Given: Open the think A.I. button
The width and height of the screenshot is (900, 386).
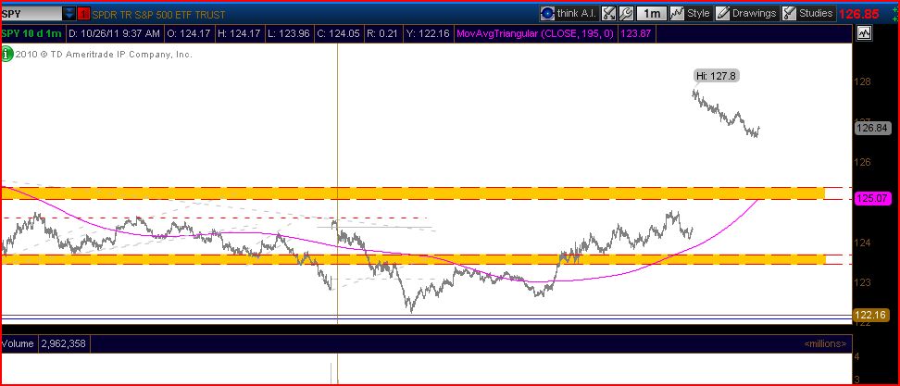Looking at the screenshot, I should (569, 13).
